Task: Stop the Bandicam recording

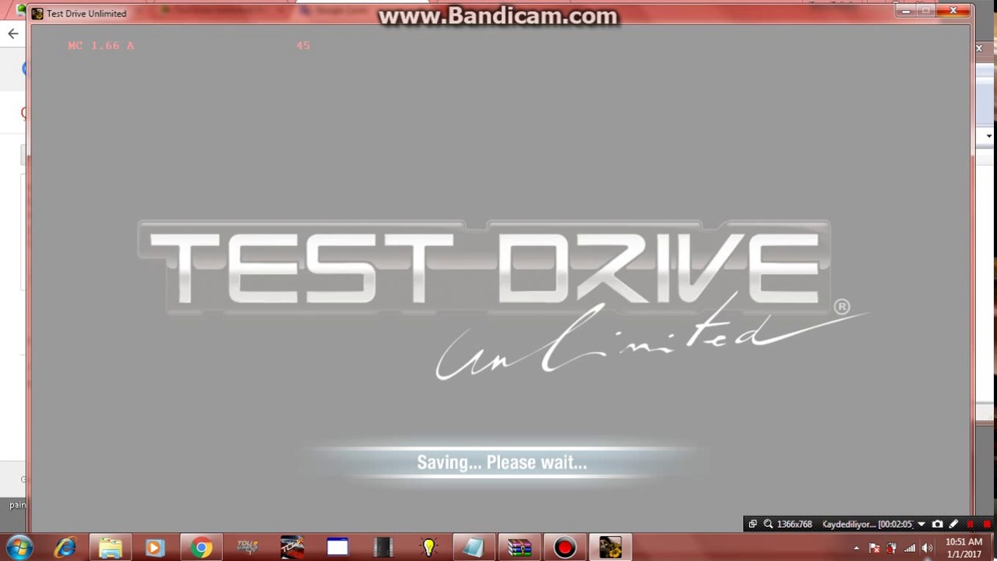Action: (x=987, y=524)
